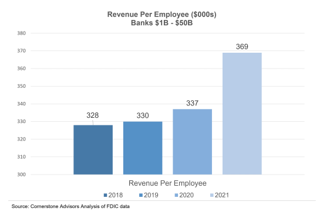Click the y-axis value '360'

point(21,69)
